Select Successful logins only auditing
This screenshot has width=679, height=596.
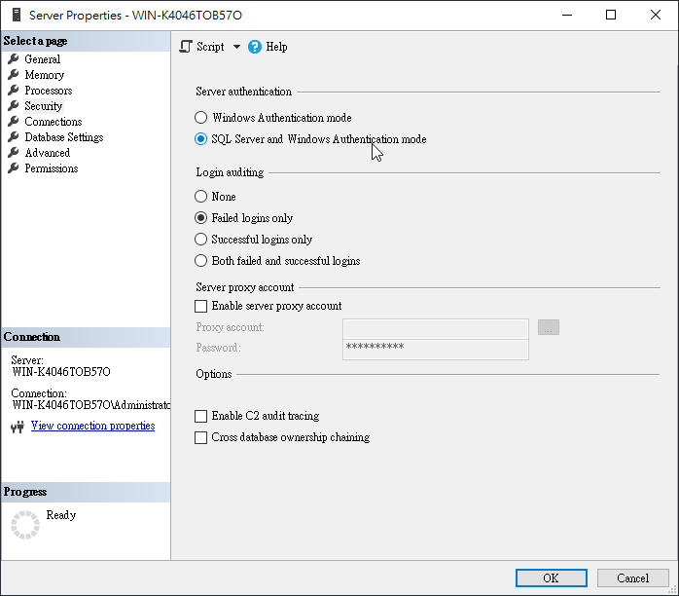(253, 240)
